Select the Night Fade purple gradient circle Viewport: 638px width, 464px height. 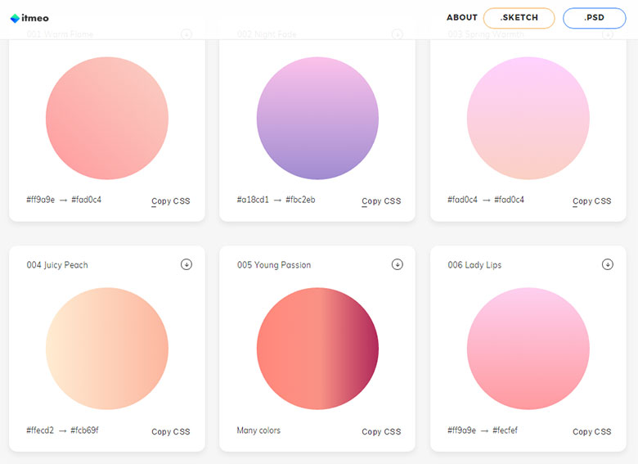(317, 118)
